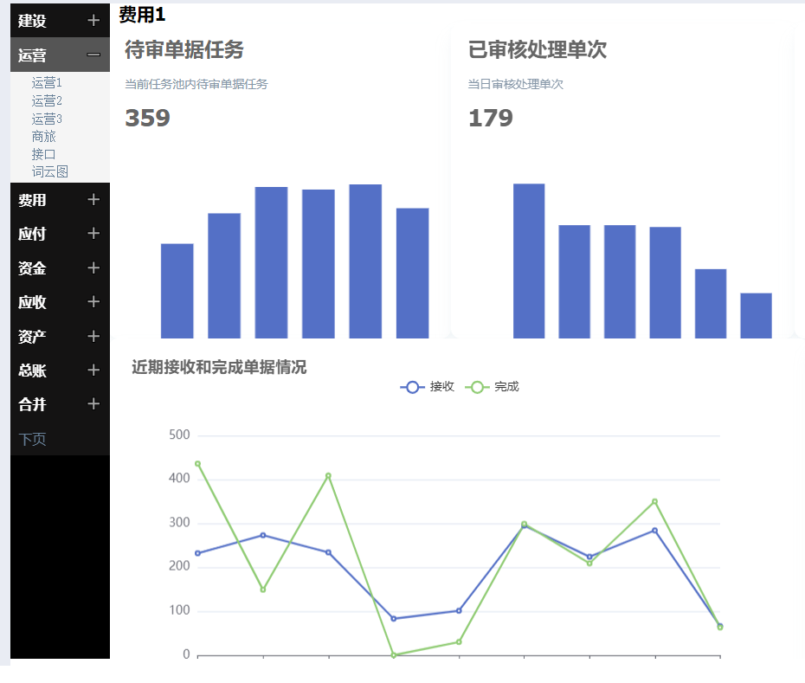Image resolution: width=805 pixels, height=683 pixels.
Task: Open 资金 submenu via plus icon
Action: [93, 268]
